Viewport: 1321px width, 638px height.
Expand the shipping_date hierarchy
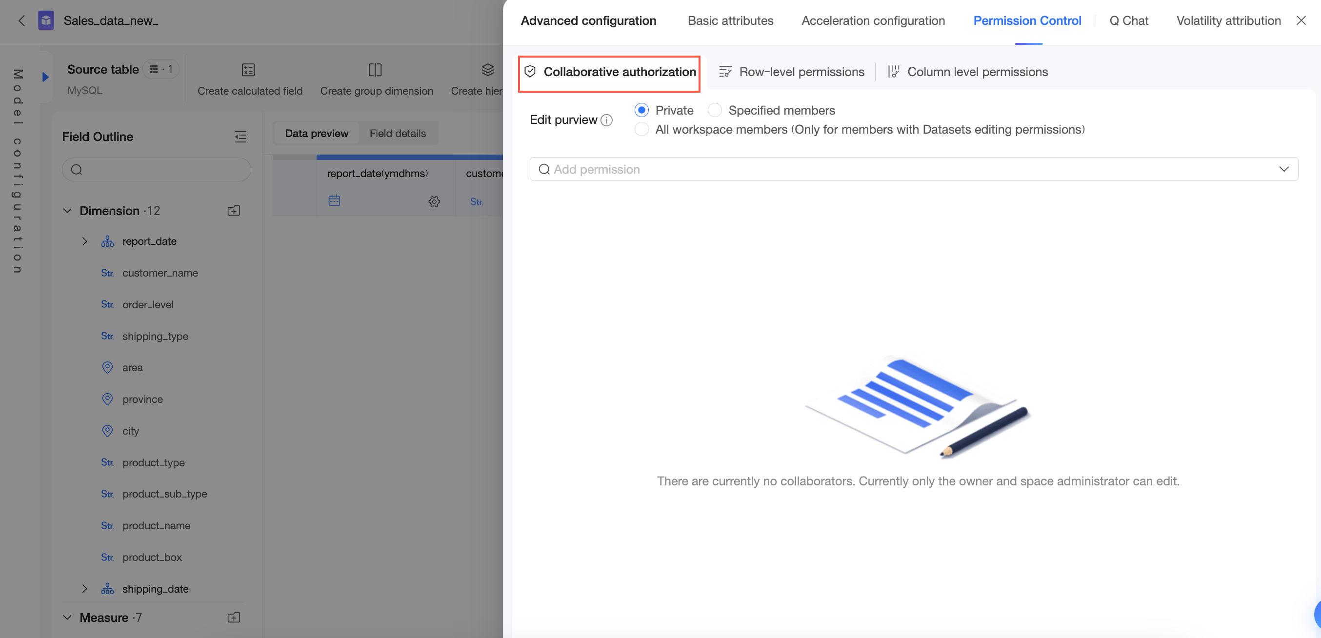pos(84,589)
